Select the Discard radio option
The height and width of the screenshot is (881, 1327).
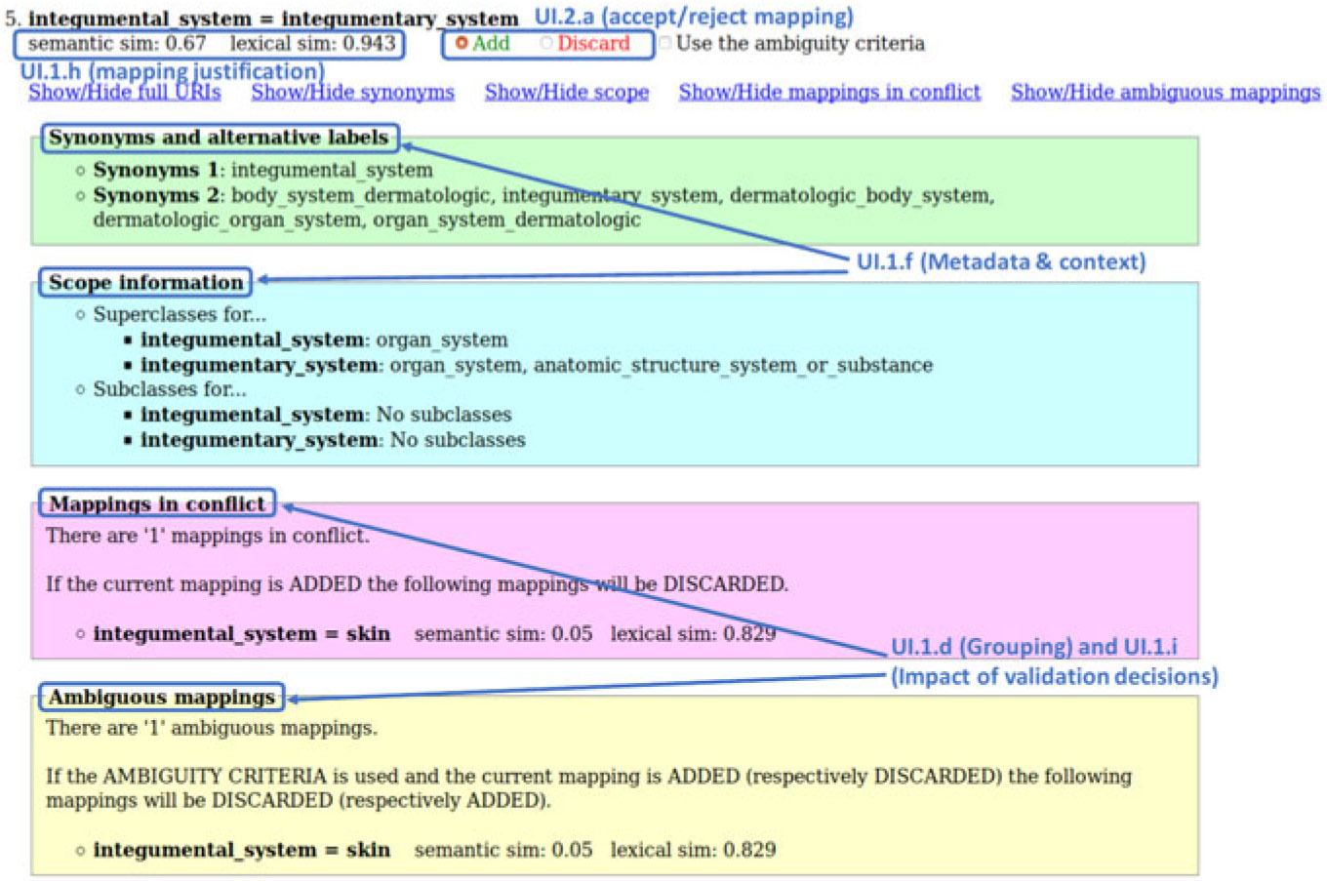point(546,44)
